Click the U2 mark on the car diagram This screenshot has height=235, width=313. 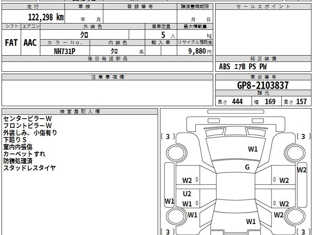pos(187,194)
